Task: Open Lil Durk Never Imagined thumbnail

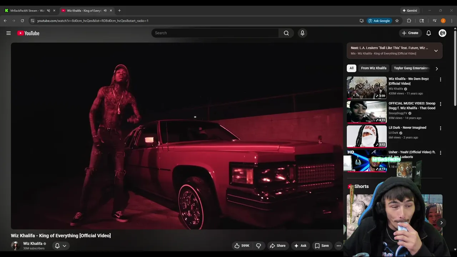Action: tap(367, 136)
